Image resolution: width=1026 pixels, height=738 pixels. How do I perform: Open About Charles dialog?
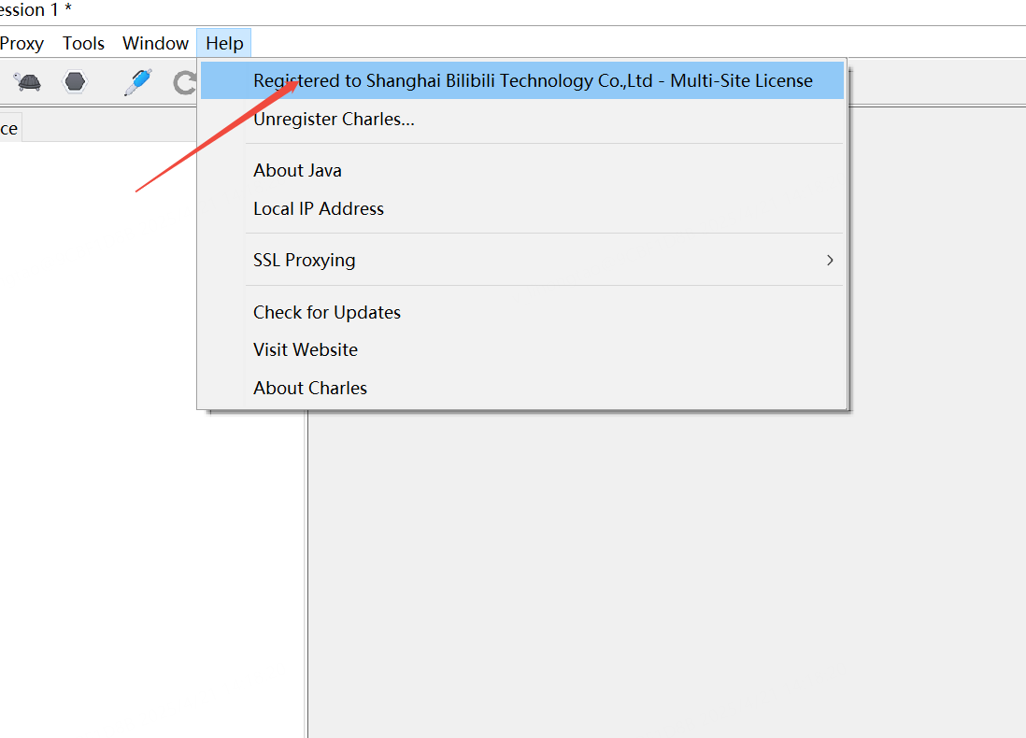(522, 388)
